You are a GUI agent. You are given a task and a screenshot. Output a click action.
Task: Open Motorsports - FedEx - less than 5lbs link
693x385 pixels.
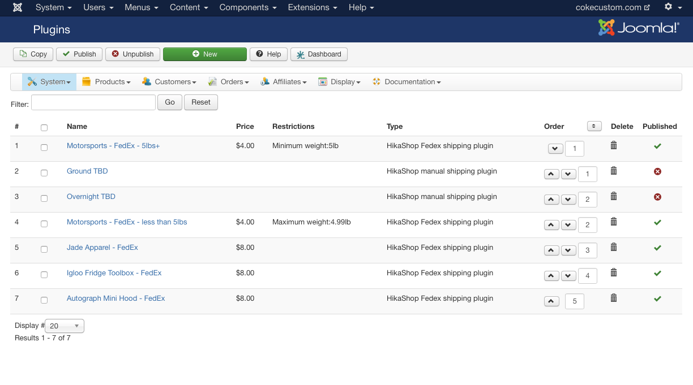[x=127, y=222]
